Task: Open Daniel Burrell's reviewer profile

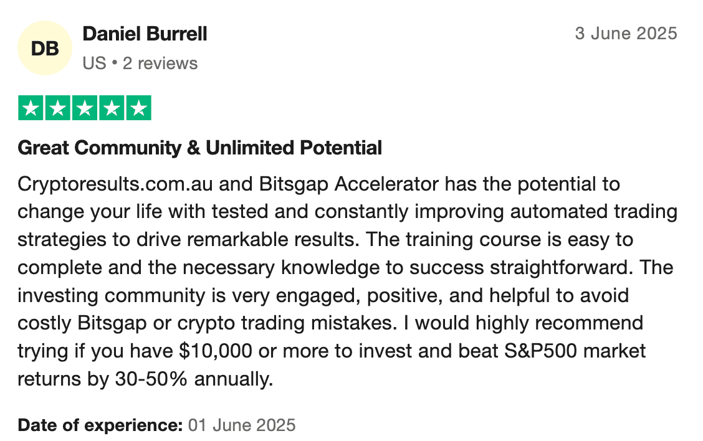Action: 145,34
